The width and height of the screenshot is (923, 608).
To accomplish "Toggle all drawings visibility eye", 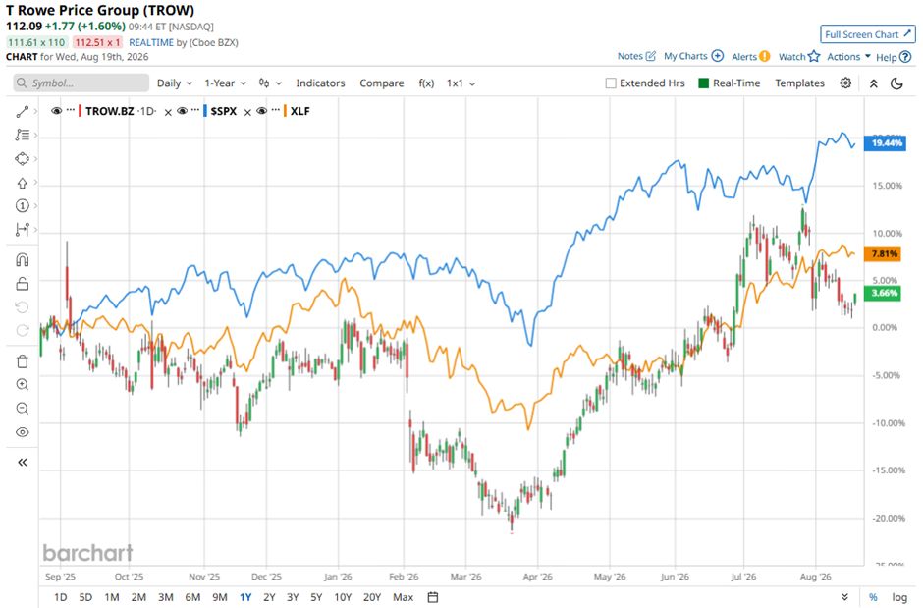I will (23, 432).
